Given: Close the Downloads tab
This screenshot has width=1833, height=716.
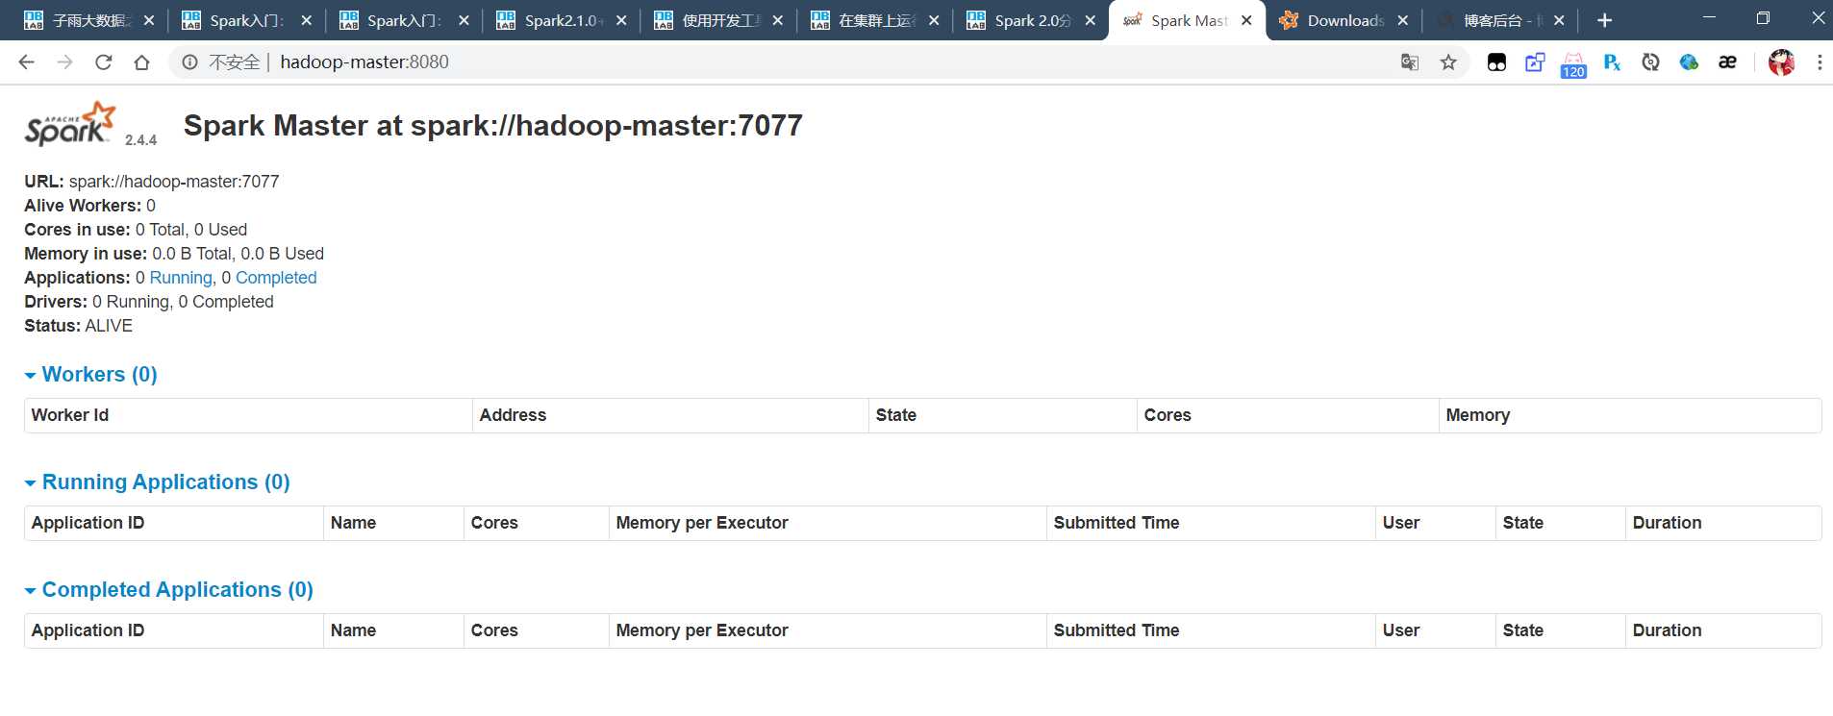Looking at the screenshot, I should (x=1402, y=20).
